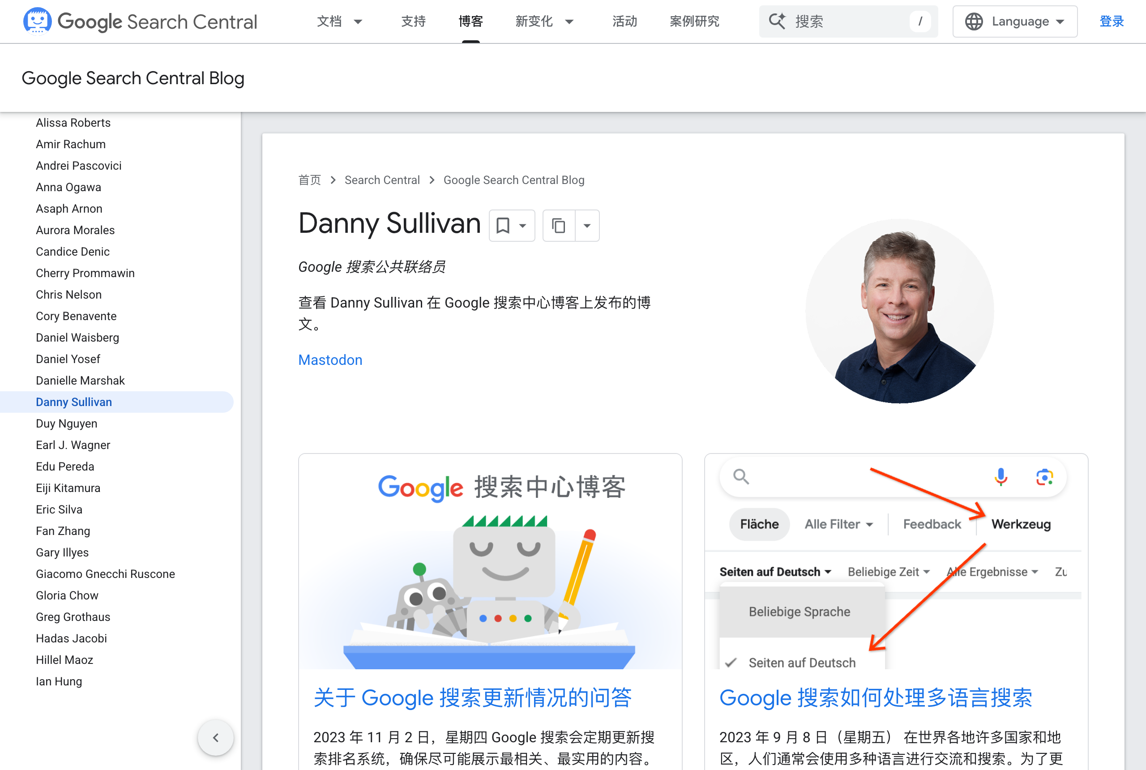
Task: Select Cory Benavente in sidebar
Action: tap(76, 316)
